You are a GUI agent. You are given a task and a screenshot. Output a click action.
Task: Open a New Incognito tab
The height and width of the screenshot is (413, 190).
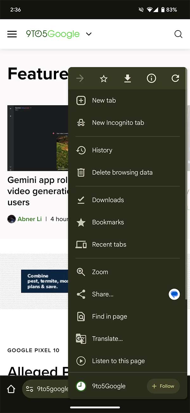tap(118, 123)
